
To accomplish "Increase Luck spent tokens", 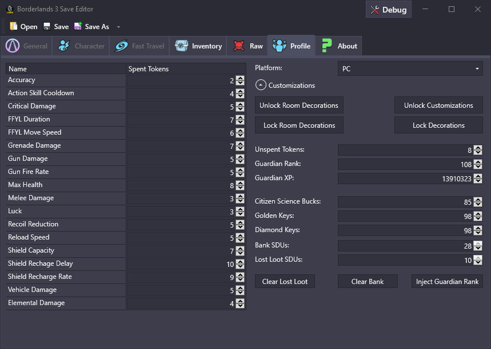I will pos(240,209).
